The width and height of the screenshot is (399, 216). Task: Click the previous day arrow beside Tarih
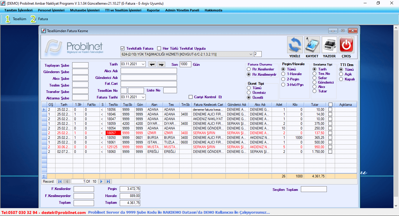click(x=152, y=64)
